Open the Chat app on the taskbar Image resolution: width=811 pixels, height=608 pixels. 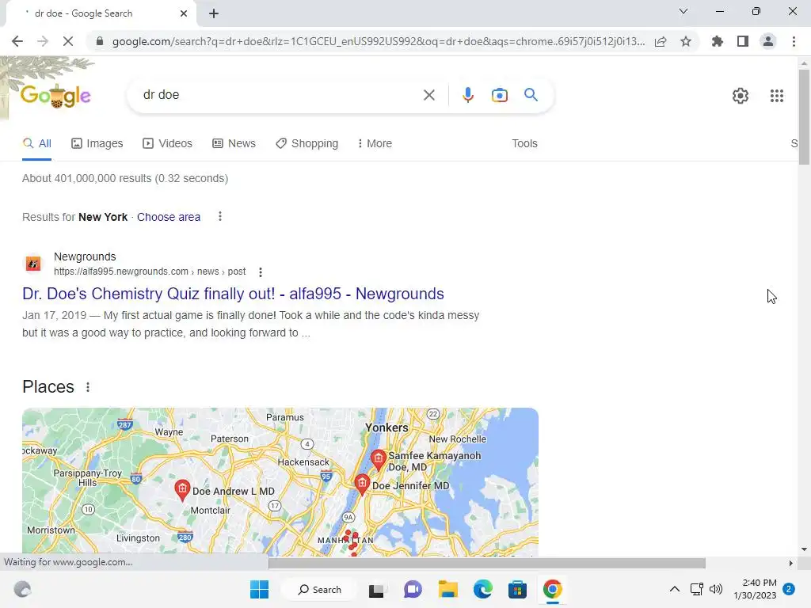click(x=412, y=589)
